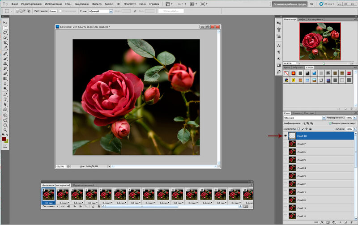
Task: Click the adjustment layer icon in Layers panel
Action: click(x=334, y=222)
